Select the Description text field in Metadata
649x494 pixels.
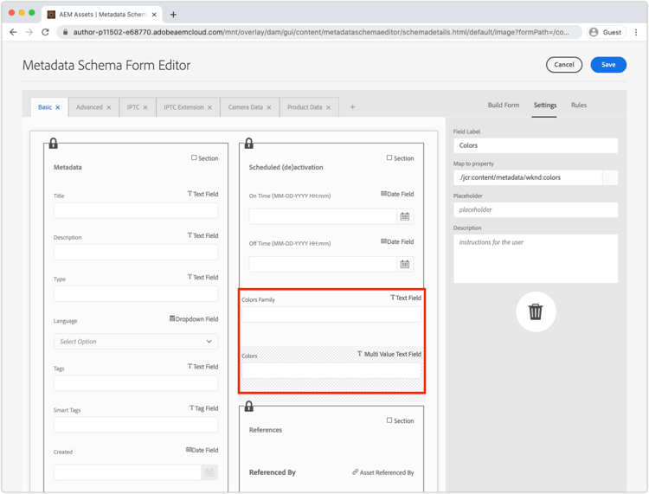[136, 252]
